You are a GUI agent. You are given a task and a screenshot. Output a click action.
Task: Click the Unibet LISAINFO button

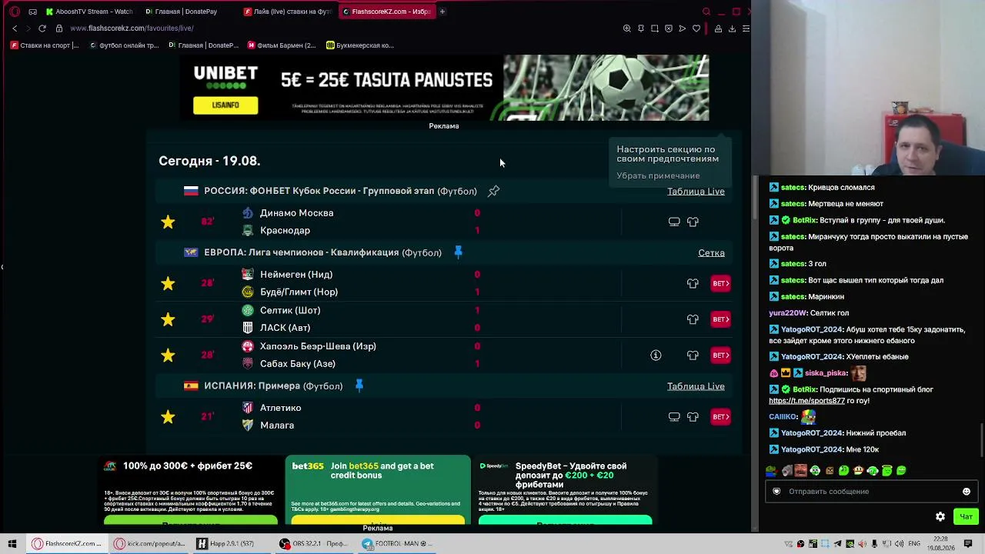225,105
